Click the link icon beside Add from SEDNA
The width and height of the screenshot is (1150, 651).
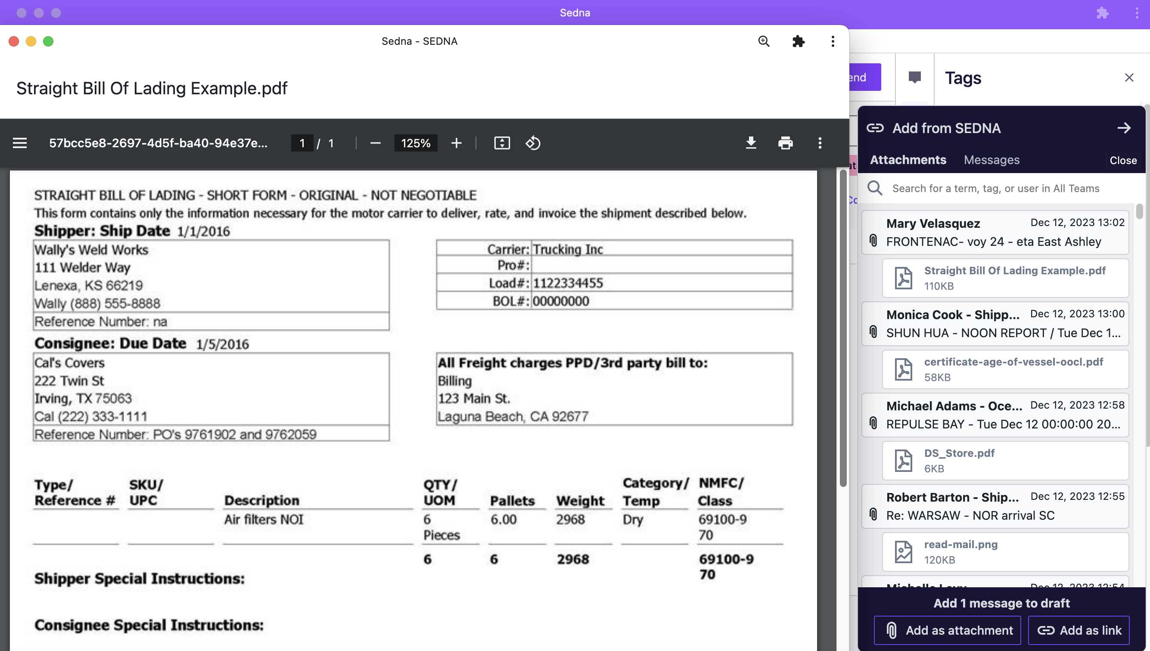click(x=875, y=128)
